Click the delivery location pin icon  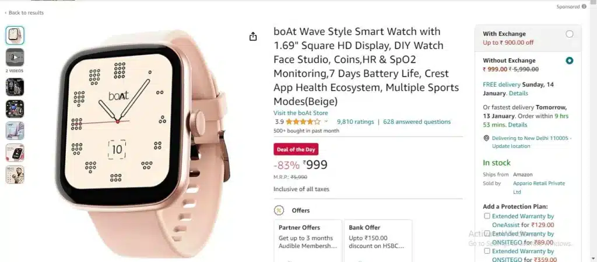(486, 138)
